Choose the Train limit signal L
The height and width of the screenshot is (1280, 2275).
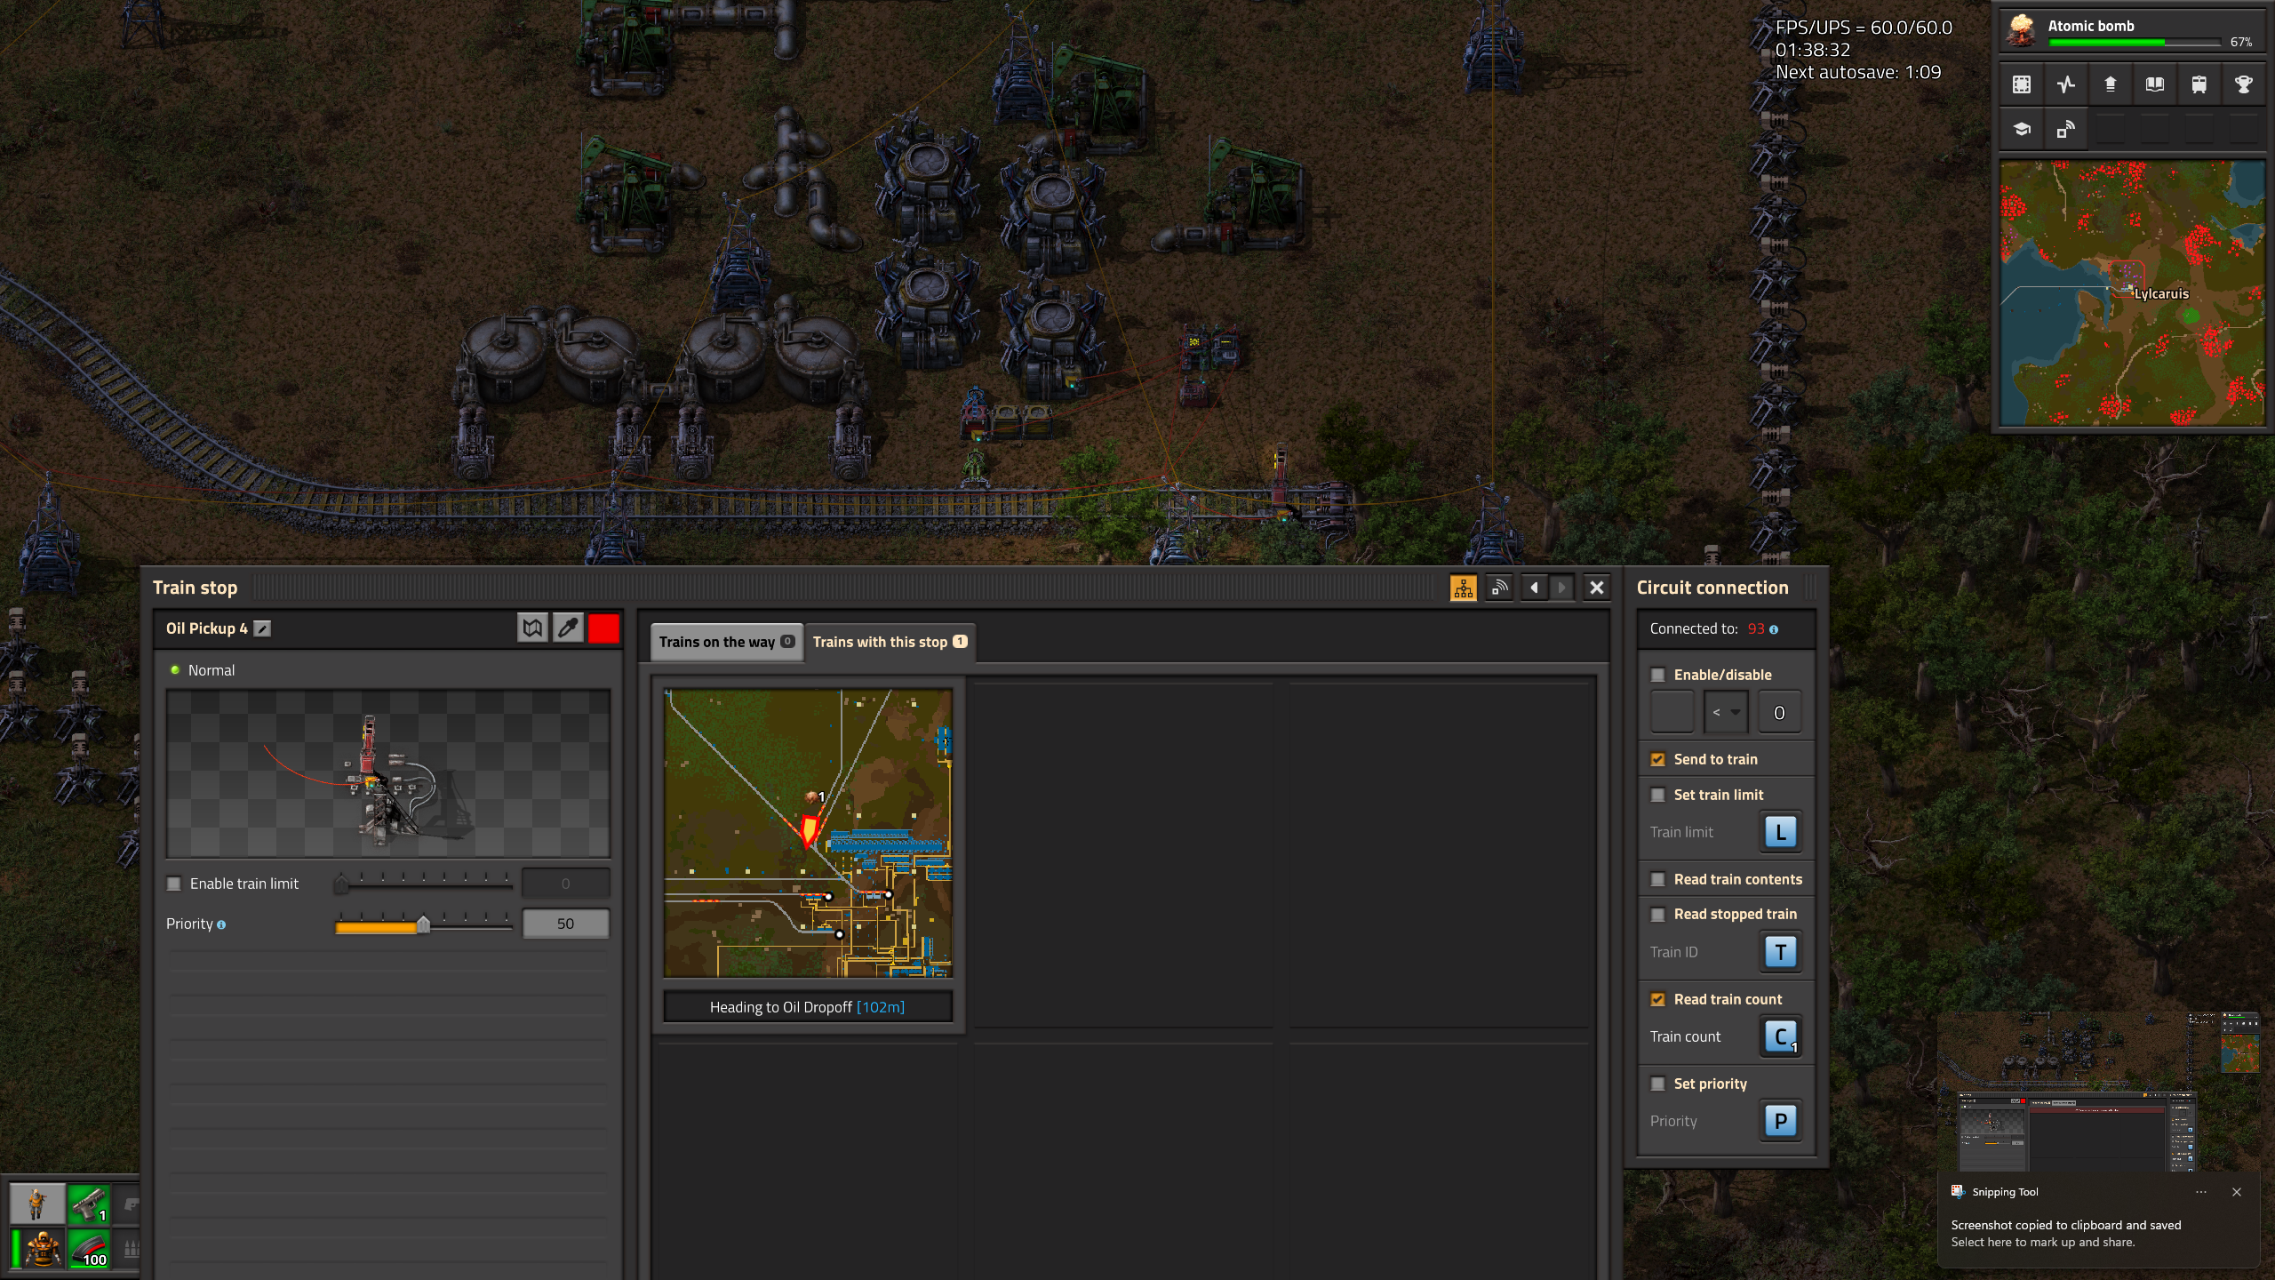tap(1780, 832)
